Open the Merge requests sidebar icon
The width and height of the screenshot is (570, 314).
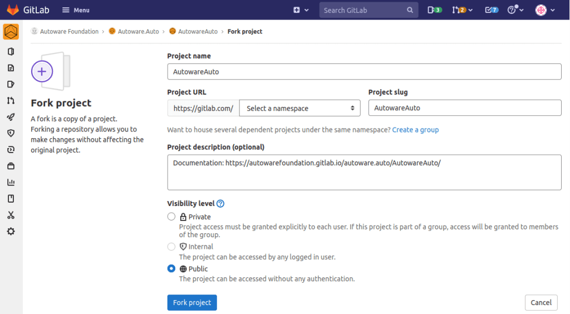click(11, 101)
